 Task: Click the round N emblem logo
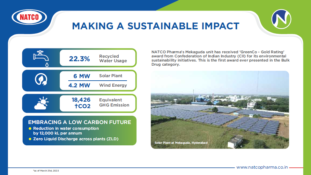tap(281, 19)
